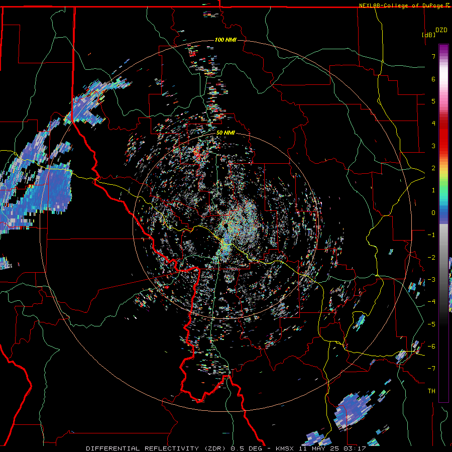The height and width of the screenshot is (452, 452).
Task: Click the 4 value on the scale
Action: (433, 124)
